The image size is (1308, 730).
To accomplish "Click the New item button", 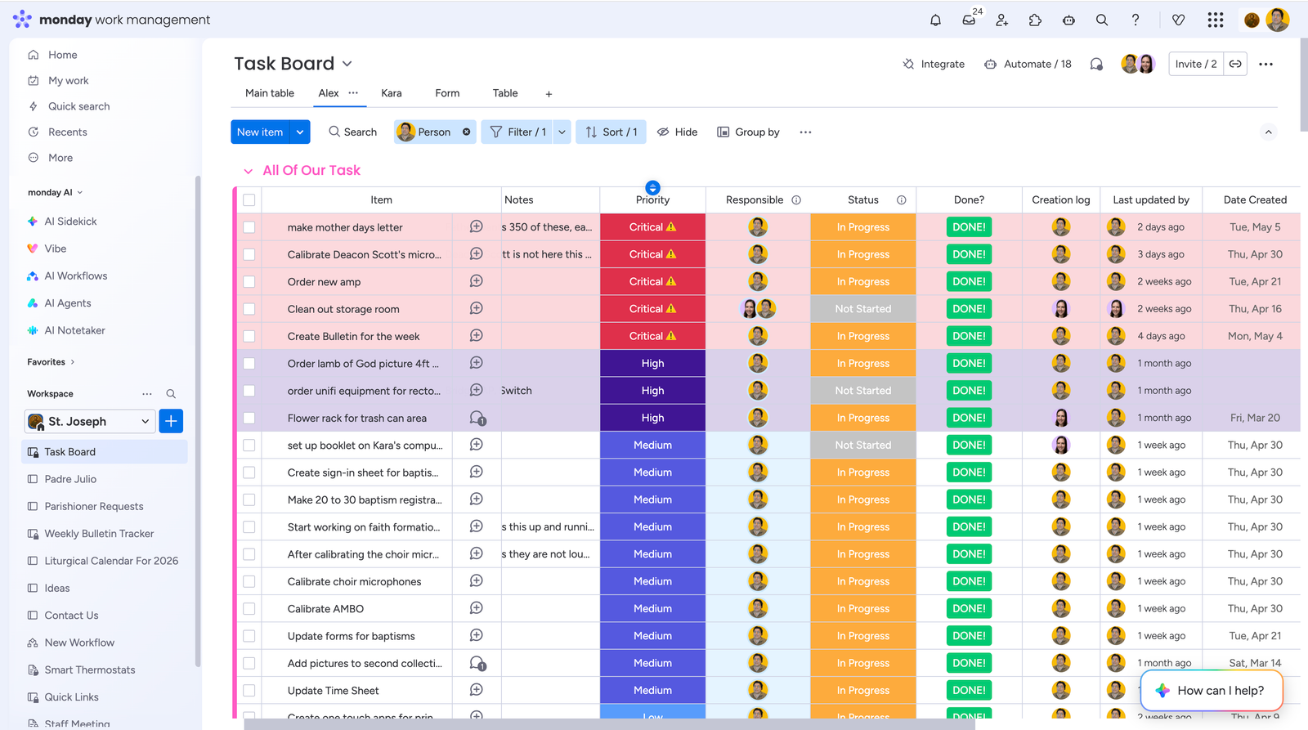I will [x=260, y=132].
